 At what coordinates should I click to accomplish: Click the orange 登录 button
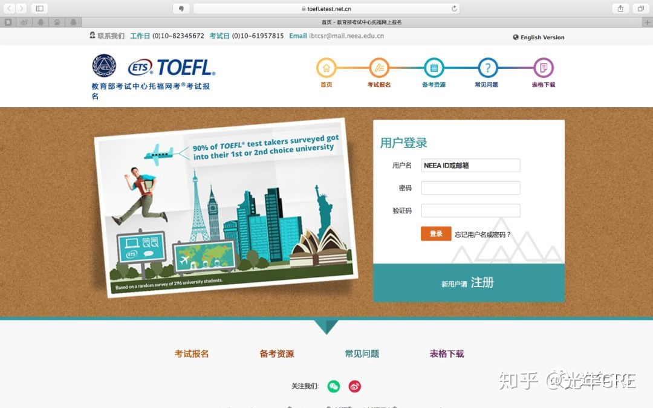click(x=436, y=233)
